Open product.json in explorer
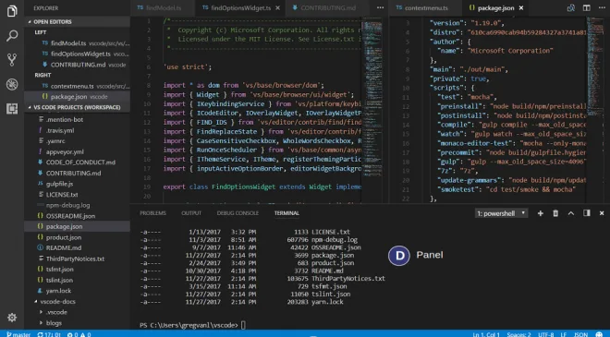This screenshot has height=337, width=610. [77, 237]
